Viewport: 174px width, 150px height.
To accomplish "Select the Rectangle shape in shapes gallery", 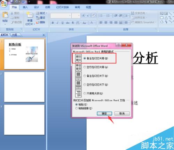I will pyautogui.click(x=162, y=18).
